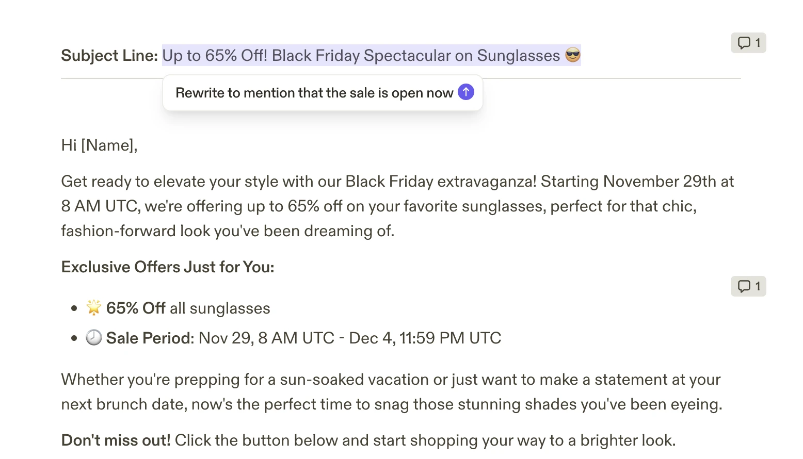Place cursor in the "Hi [Name]," greeting
The image size is (803, 459).
[x=99, y=145]
